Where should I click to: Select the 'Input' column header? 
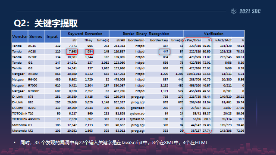tap(52, 37)
